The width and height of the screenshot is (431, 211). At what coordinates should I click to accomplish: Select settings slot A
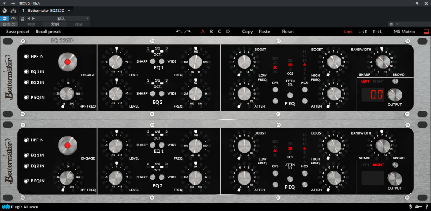point(203,32)
